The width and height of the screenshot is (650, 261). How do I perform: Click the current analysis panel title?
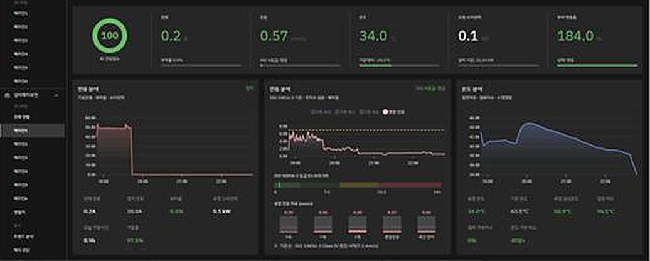pos(88,89)
